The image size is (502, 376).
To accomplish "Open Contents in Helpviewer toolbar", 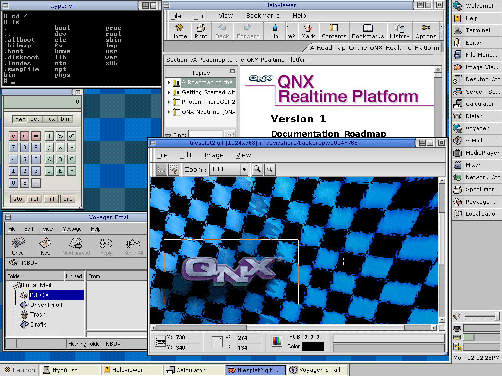I will tap(334, 31).
